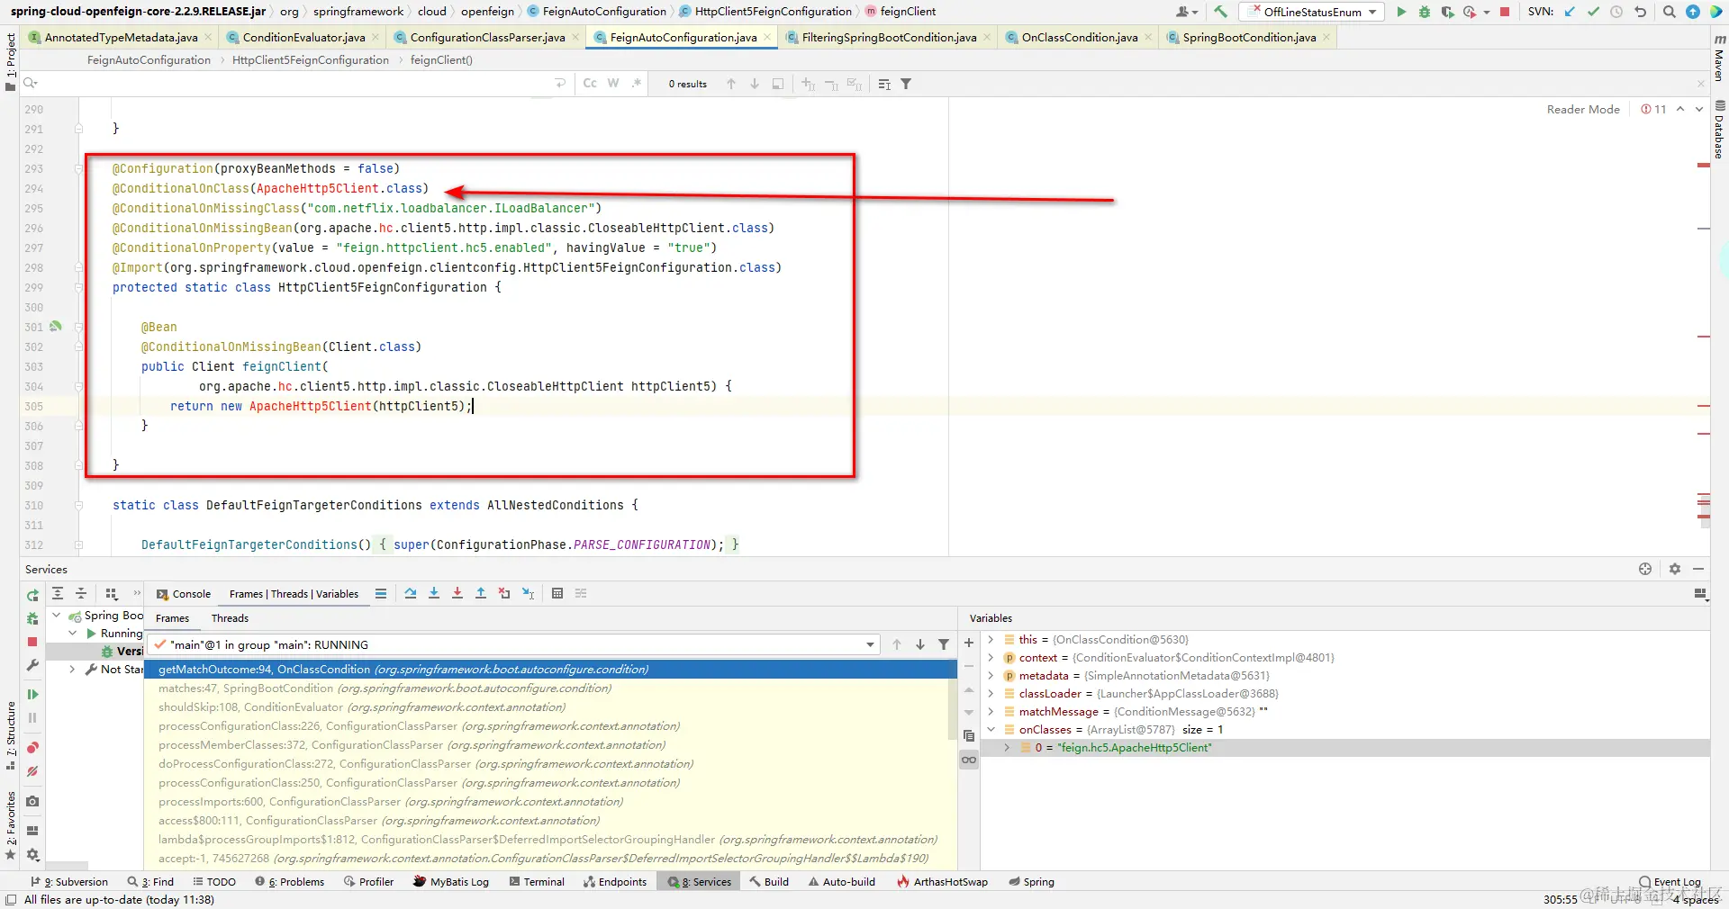Show SVN history with the clock icon
This screenshot has height=909, width=1729.
tap(1616, 12)
